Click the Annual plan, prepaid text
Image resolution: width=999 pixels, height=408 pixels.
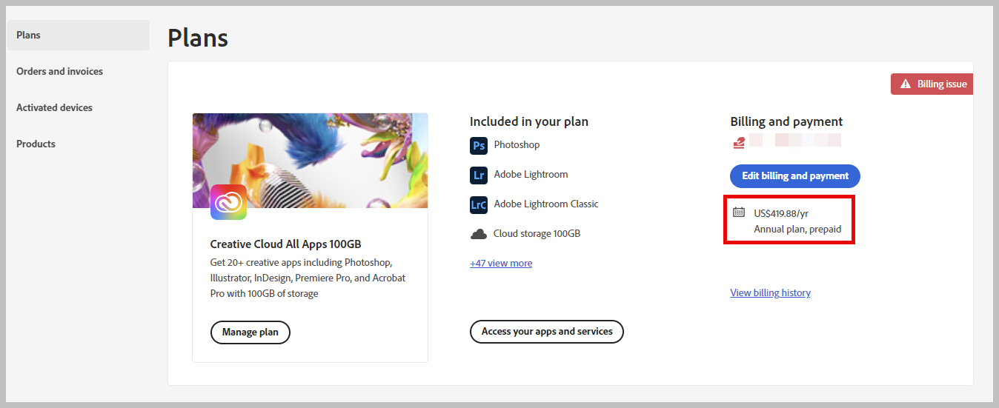click(797, 229)
